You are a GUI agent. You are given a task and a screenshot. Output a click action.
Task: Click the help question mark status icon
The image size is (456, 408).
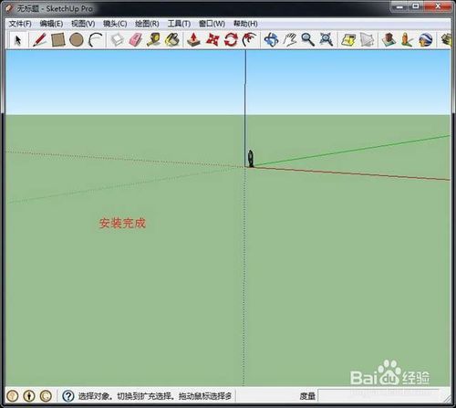pyautogui.click(x=68, y=396)
